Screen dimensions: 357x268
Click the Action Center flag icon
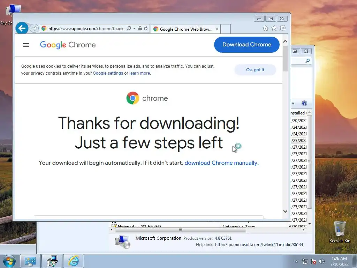point(313,261)
